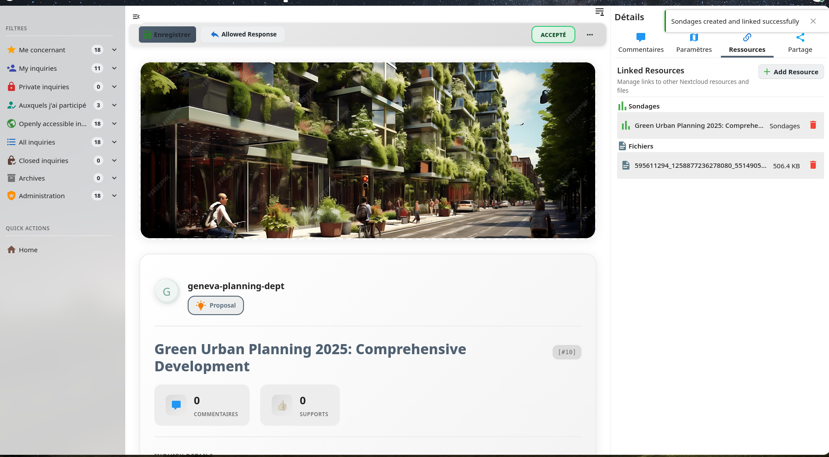Screen dimensions: 829x457
Task: Delete the linked Sondages resource
Action: coord(814,125)
